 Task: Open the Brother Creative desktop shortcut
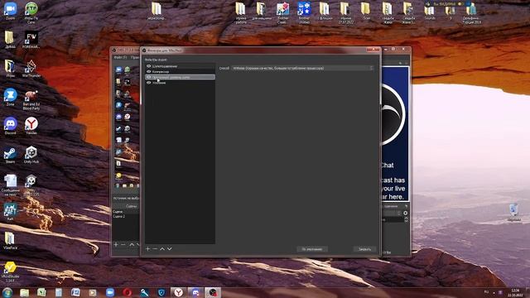(282, 13)
